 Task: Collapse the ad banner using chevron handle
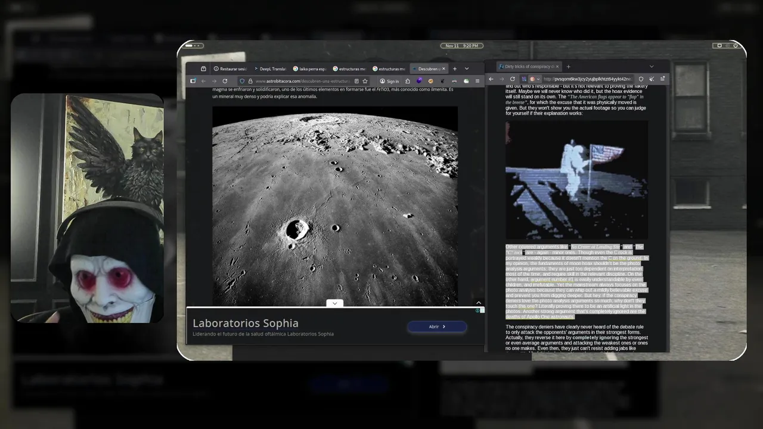click(335, 303)
